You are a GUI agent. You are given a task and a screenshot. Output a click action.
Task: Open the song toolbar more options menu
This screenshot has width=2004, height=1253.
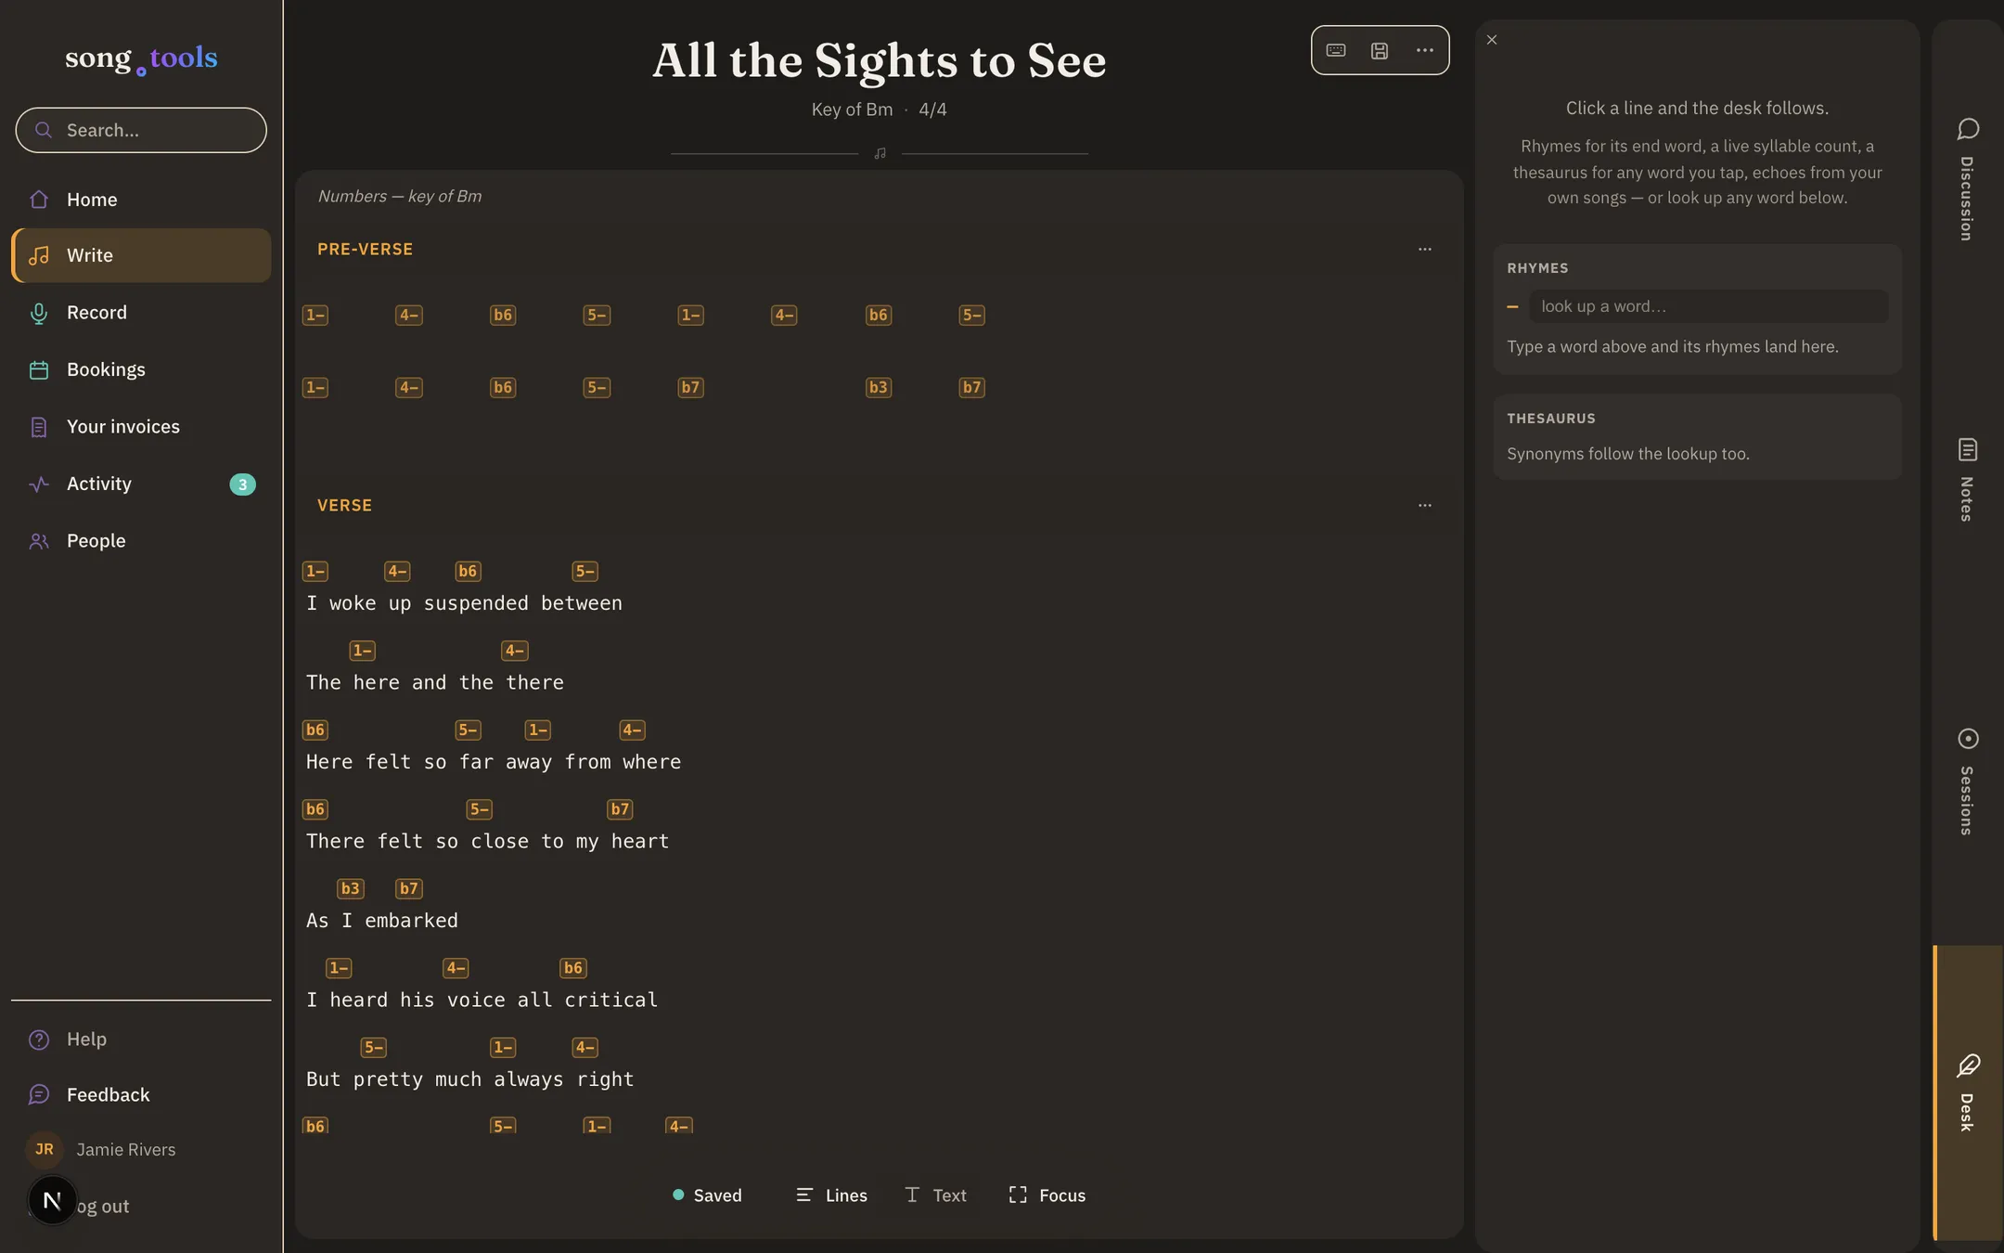pos(1425,50)
